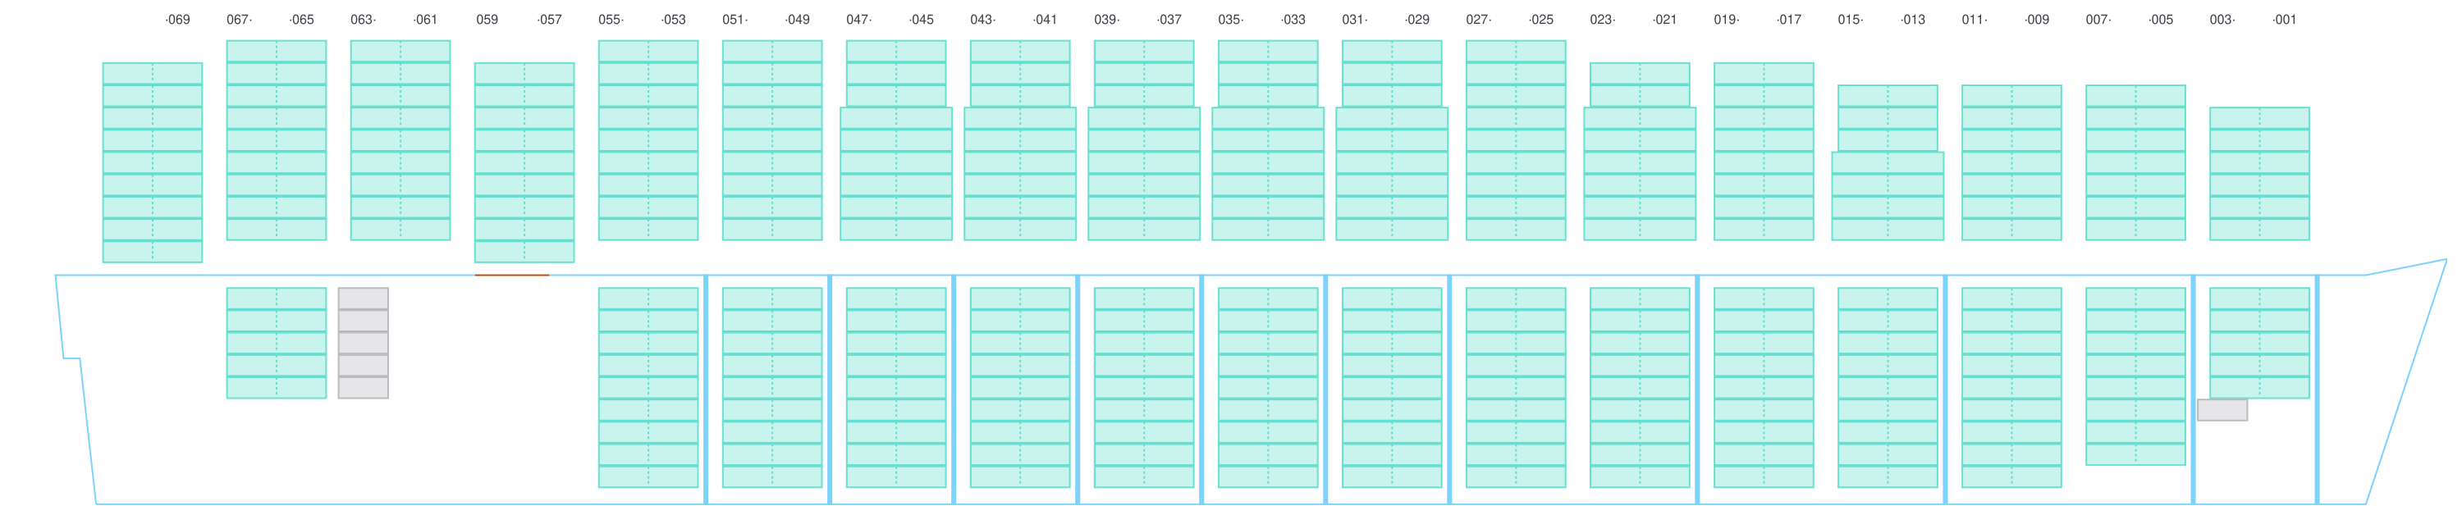Click the gray block in hold bay 063
This screenshot has height=506, width=2462.
pos(364,343)
